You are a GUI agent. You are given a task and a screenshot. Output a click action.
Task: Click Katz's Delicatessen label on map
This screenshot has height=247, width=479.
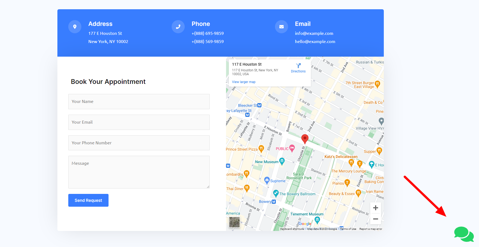click(x=341, y=157)
